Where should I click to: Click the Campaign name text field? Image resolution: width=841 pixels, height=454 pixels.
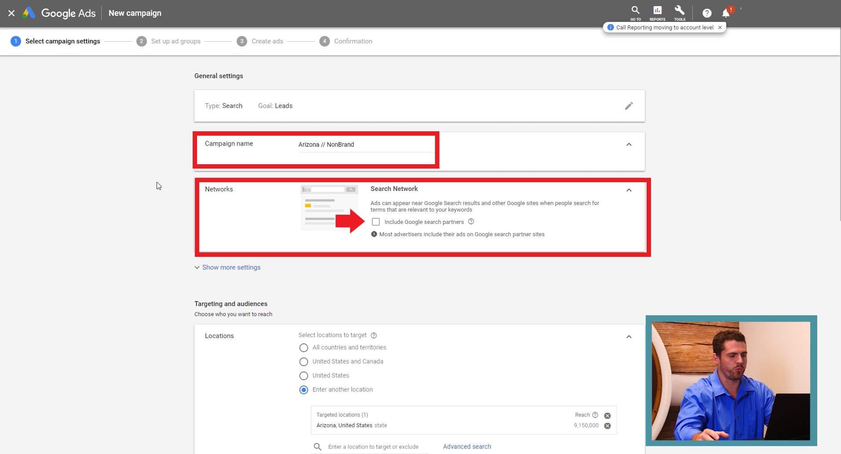click(366, 145)
